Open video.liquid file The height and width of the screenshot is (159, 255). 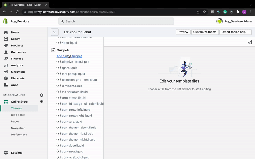point(67,43)
